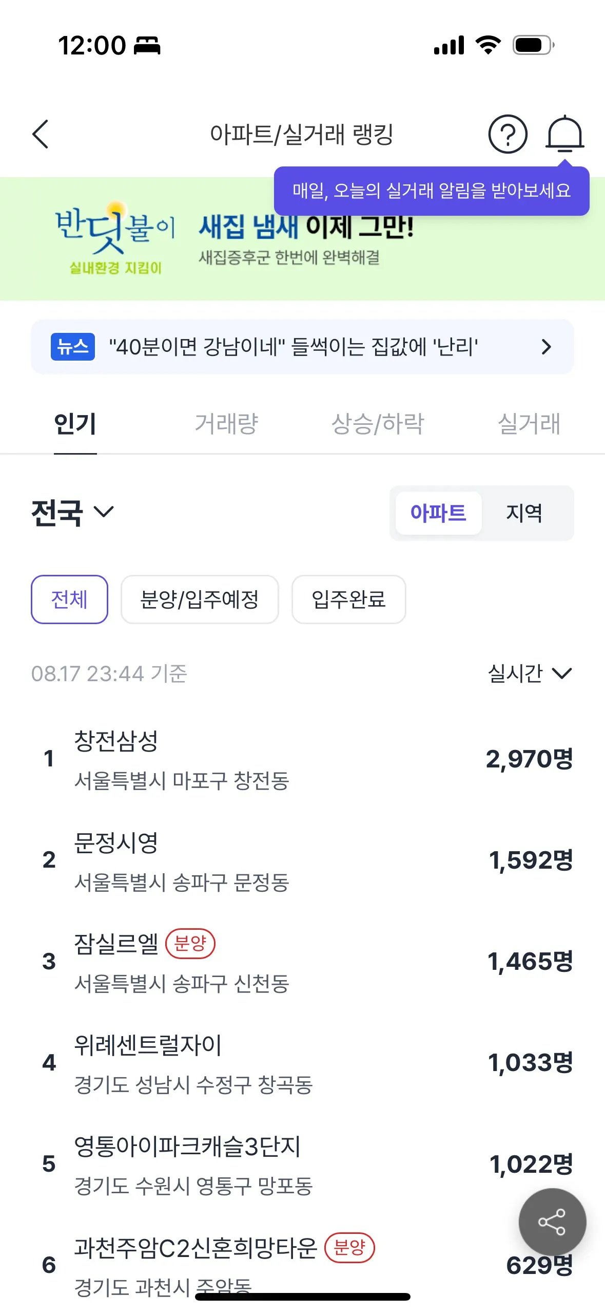The image size is (605, 1313).
Task: Tap the blue 뉴스 badge
Action: pos(73,347)
